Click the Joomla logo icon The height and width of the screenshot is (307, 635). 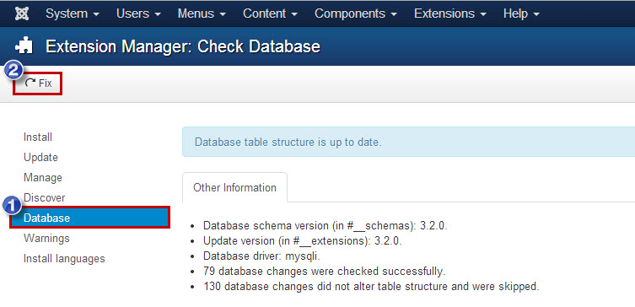point(21,13)
